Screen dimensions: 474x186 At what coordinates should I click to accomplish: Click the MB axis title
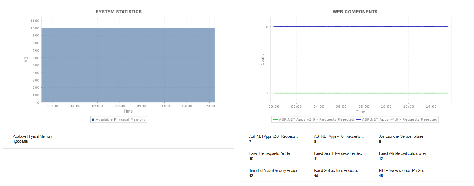click(x=26, y=60)
